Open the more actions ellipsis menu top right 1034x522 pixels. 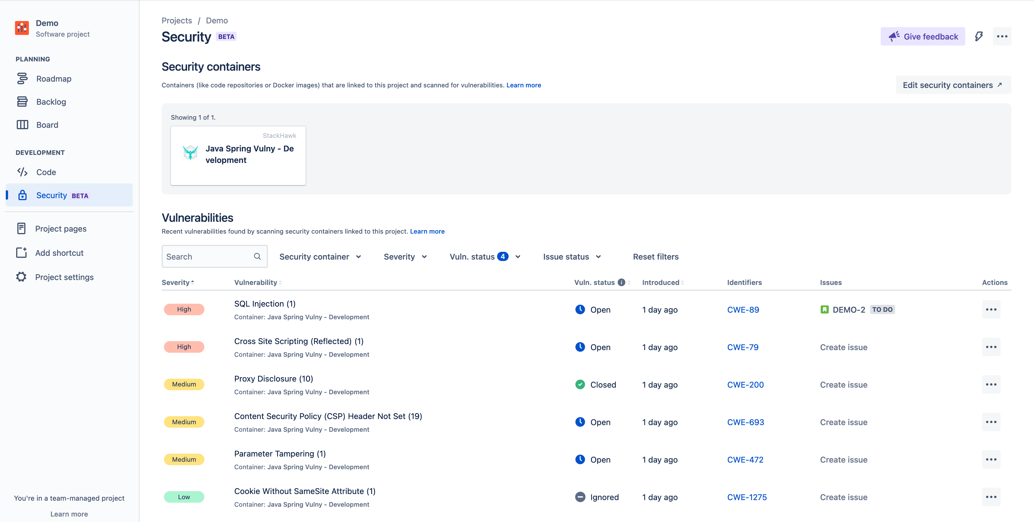[x=1002, y=37]
